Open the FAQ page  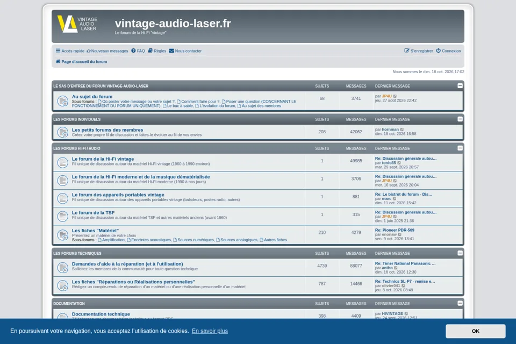[x=138, y=51]
